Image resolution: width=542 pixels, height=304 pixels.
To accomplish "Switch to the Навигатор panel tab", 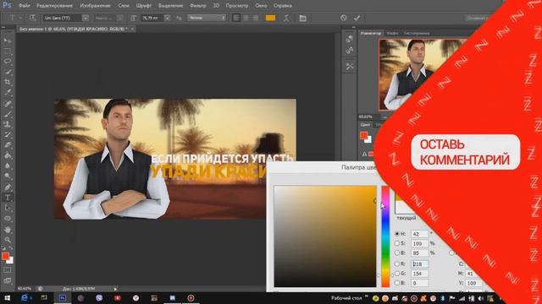I will point(371,33).
